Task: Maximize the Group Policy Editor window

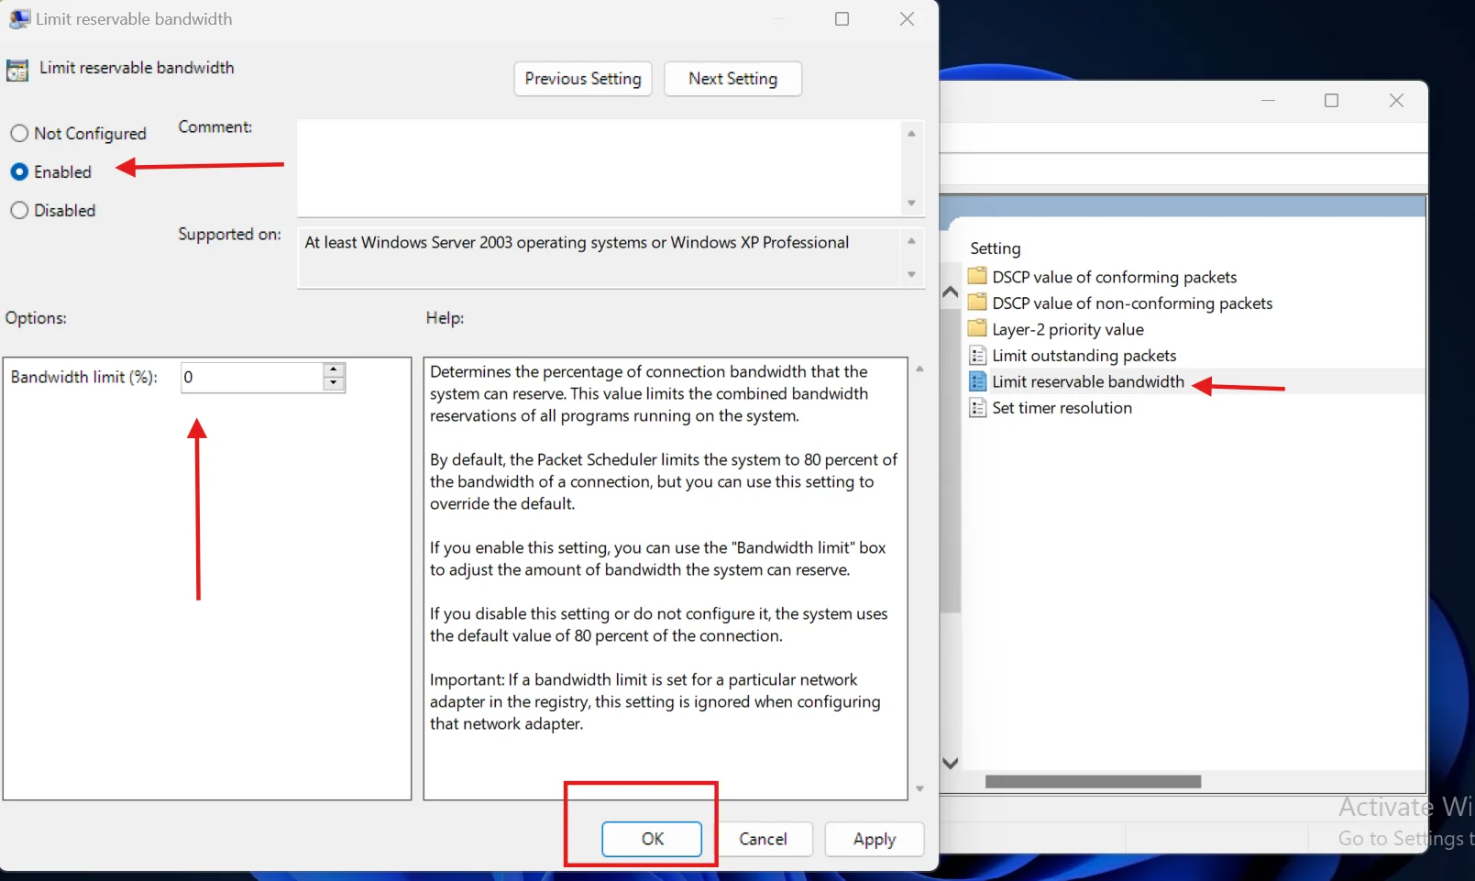Action: point(1331,101)
